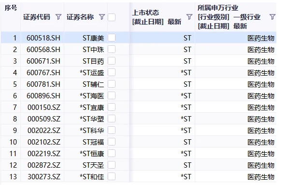Click 医药生物 in the *ST宜康 row
Viewport: 287px width, 186px height.
click(261, 107)
